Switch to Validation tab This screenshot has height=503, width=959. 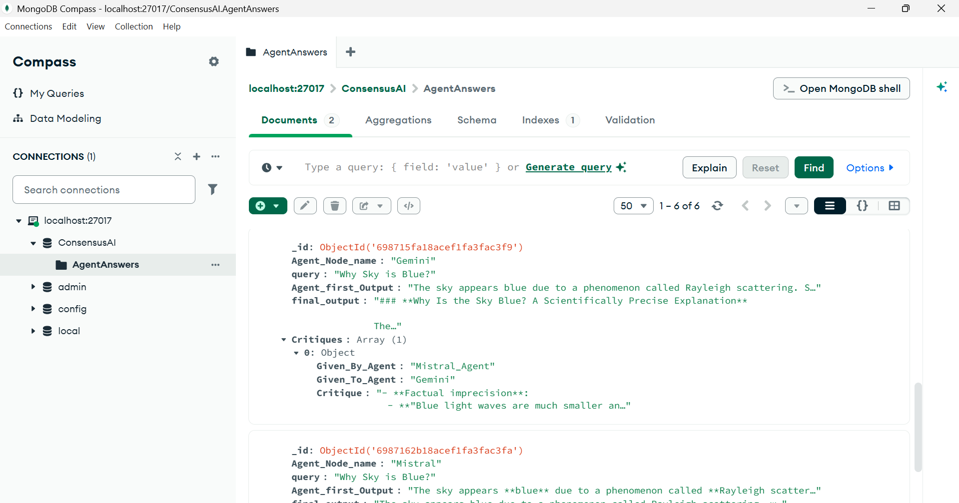630,120
